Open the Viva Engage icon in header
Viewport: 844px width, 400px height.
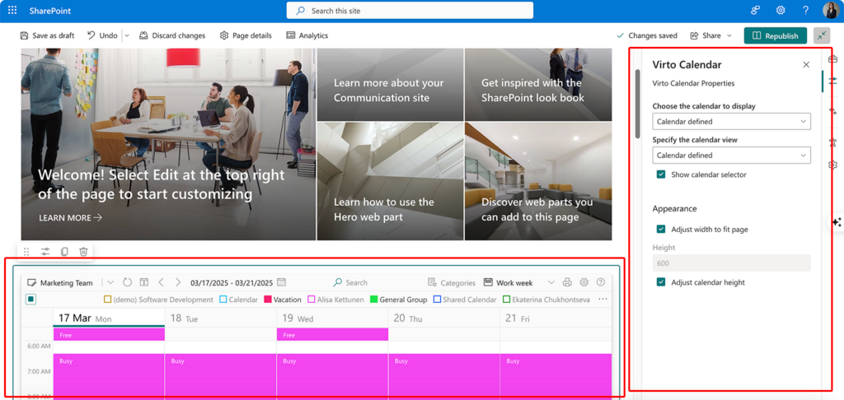coord(755,10)
